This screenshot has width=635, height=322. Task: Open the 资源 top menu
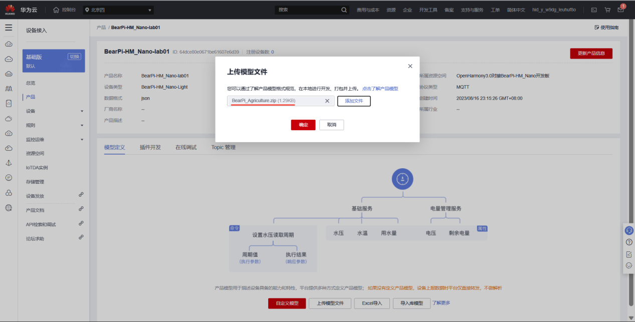point(391,10)
